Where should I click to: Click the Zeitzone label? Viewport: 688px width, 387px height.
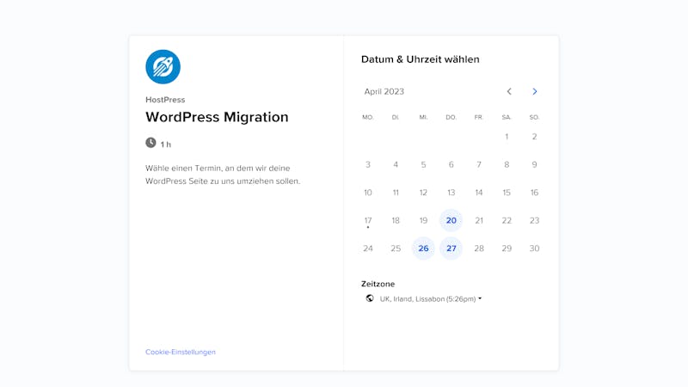(x=378, y=284)
